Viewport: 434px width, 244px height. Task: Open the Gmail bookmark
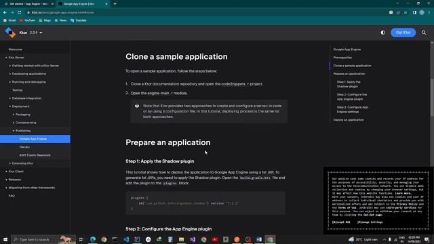click(x=9, y=20)
